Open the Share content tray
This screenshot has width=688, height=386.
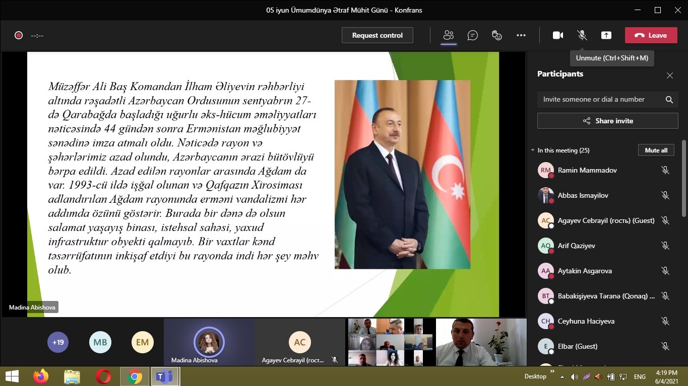pos(606,35)
